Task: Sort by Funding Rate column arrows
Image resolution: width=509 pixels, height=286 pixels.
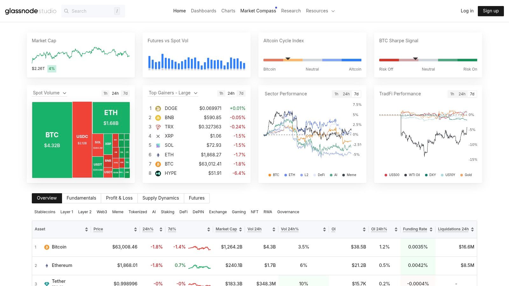Action: [431, 229]
